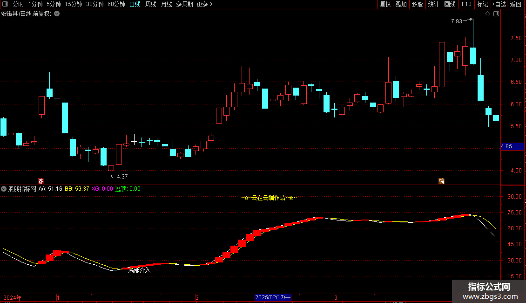This screenshot has width=526, height=303.
Task: Select the 30分钟 period tab
Action: tap(95, 4)
